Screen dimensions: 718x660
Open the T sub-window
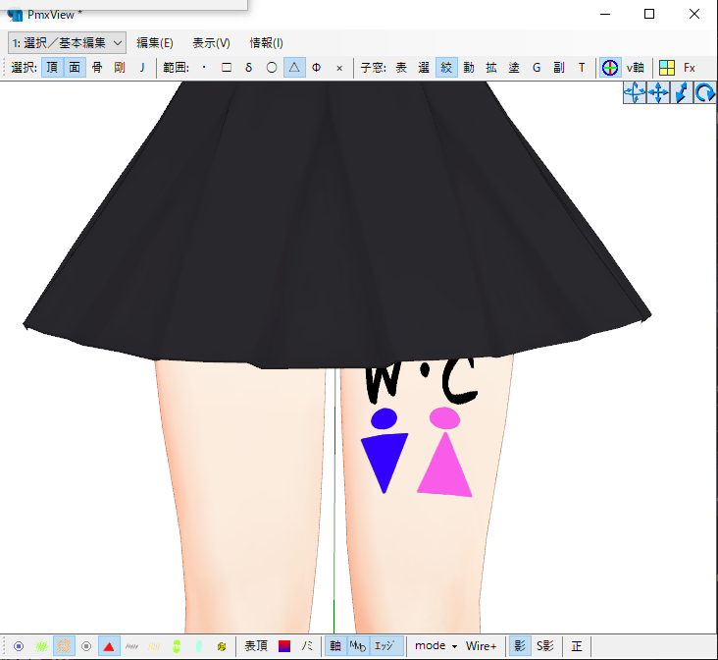tap(582, 68)
